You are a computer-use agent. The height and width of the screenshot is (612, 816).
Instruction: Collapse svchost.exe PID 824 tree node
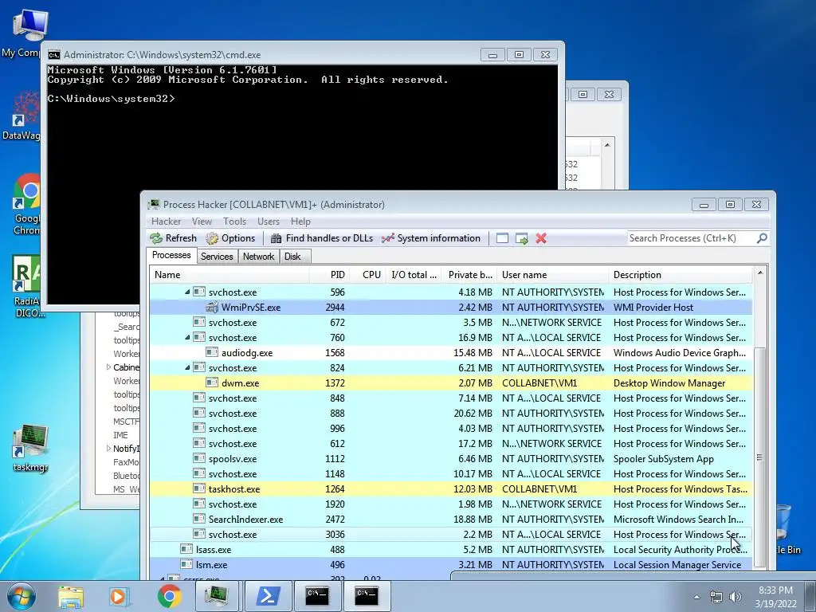pos(186,367)
